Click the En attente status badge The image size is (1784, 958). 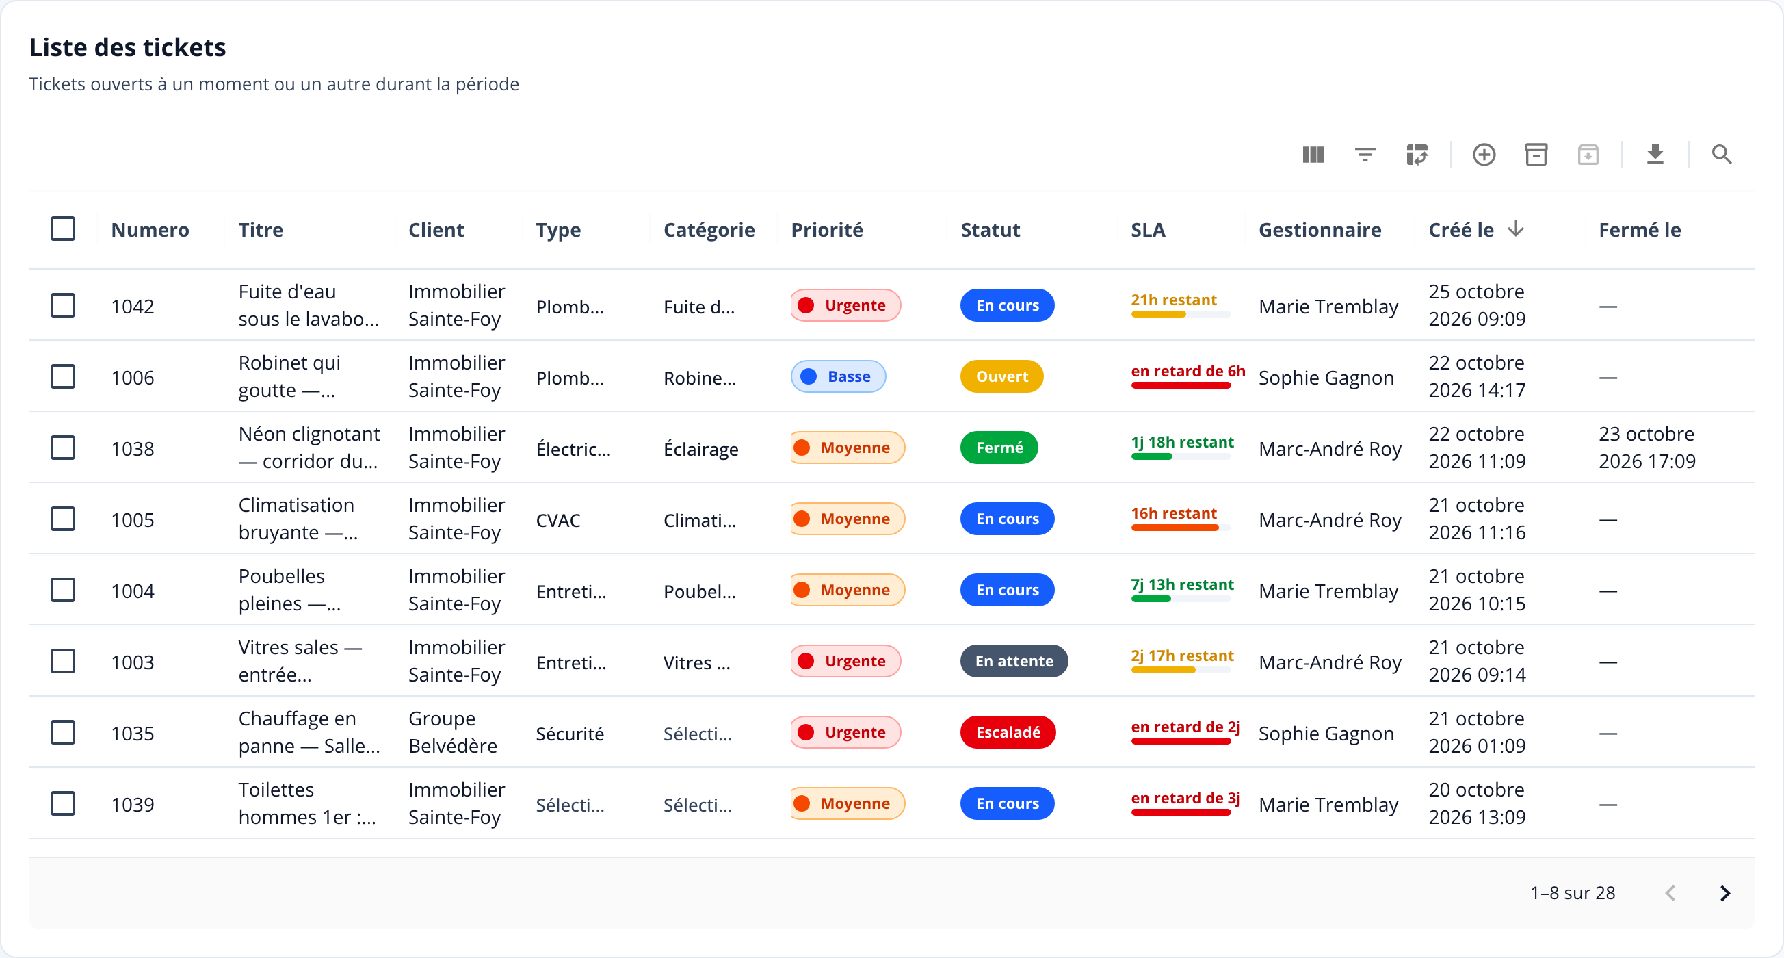click(x=1014, y=662)
